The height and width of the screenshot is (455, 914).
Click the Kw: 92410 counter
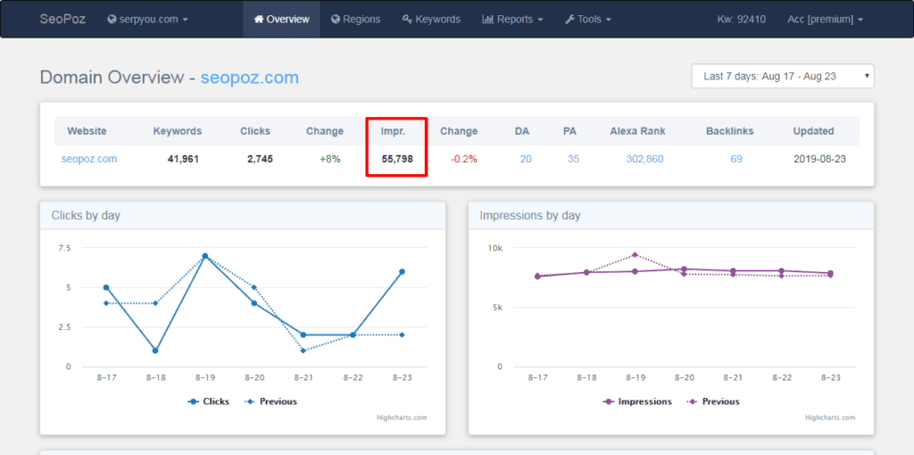(741, 20)
